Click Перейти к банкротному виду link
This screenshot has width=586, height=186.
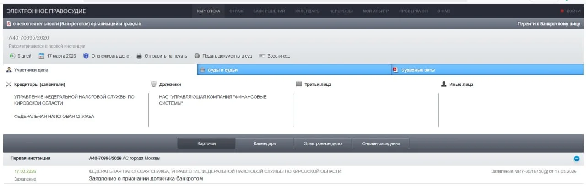(x=549, y=24)
